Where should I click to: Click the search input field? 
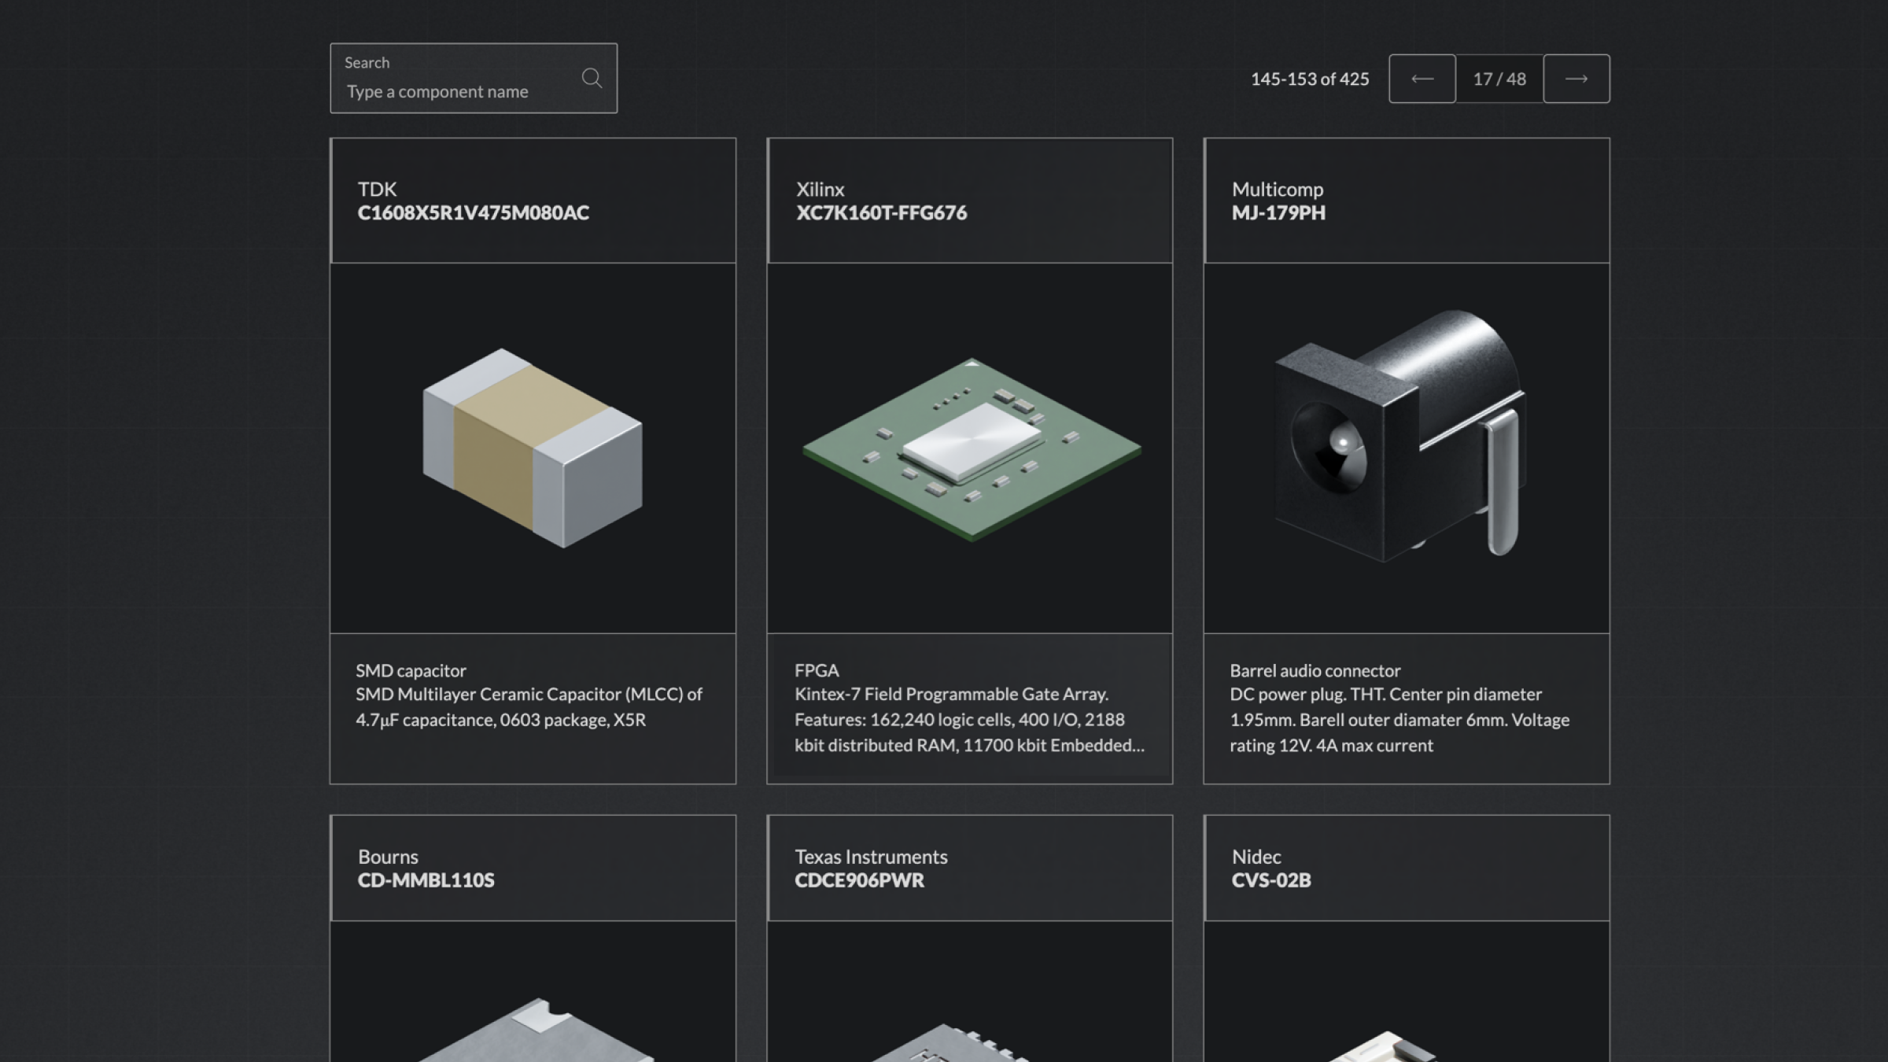click(474, 90)
